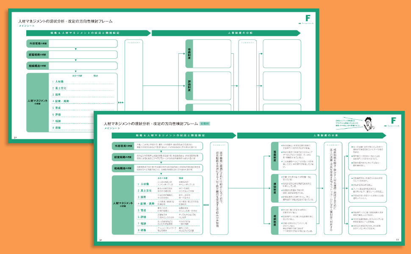
Task: Click the 人材マネジメント side label on the blank slide
Action: [37, 102]
